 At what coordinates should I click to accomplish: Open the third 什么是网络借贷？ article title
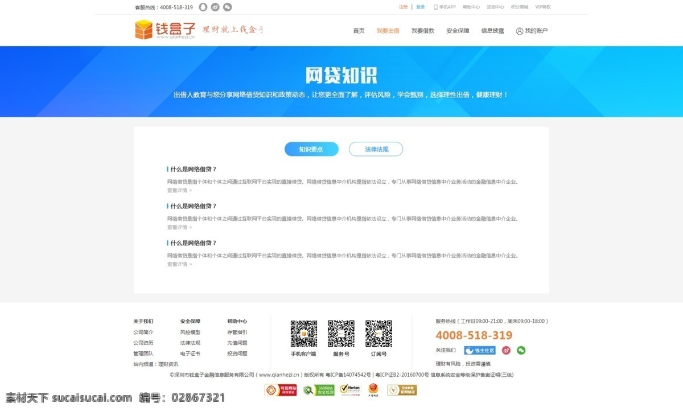pos(194,243)
